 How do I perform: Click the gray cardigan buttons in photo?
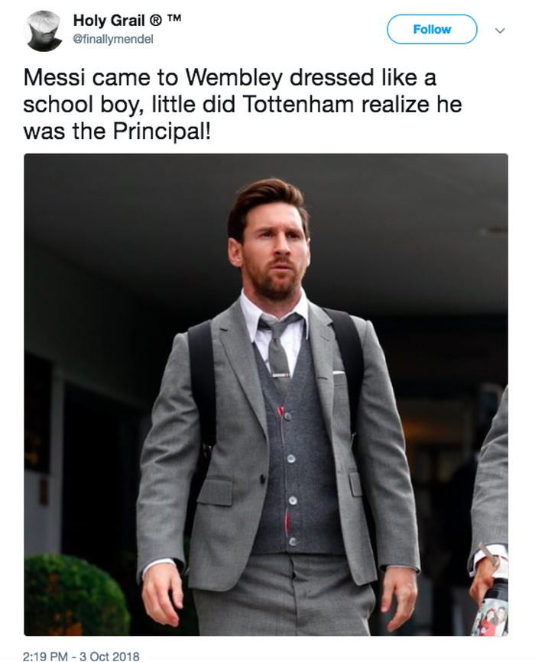(x=291, y=477)
